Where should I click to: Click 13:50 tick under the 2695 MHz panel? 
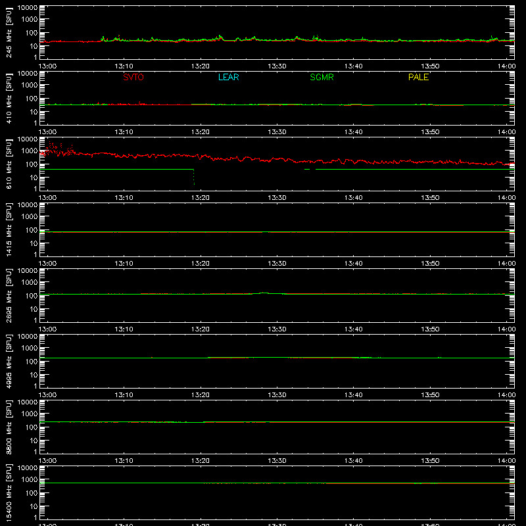430,329
